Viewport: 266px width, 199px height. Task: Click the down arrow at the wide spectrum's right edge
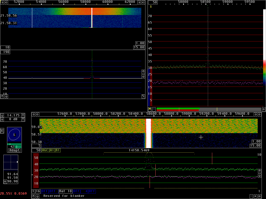tap(143, 76)
